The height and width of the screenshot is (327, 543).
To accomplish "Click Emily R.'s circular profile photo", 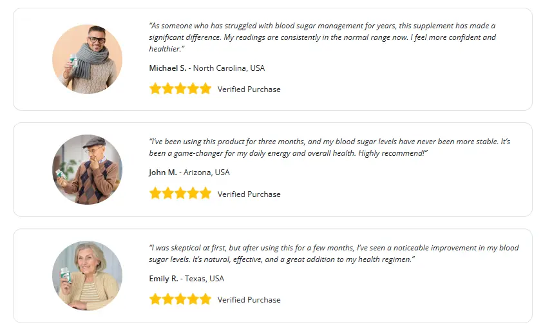I will tap(87, 276).
